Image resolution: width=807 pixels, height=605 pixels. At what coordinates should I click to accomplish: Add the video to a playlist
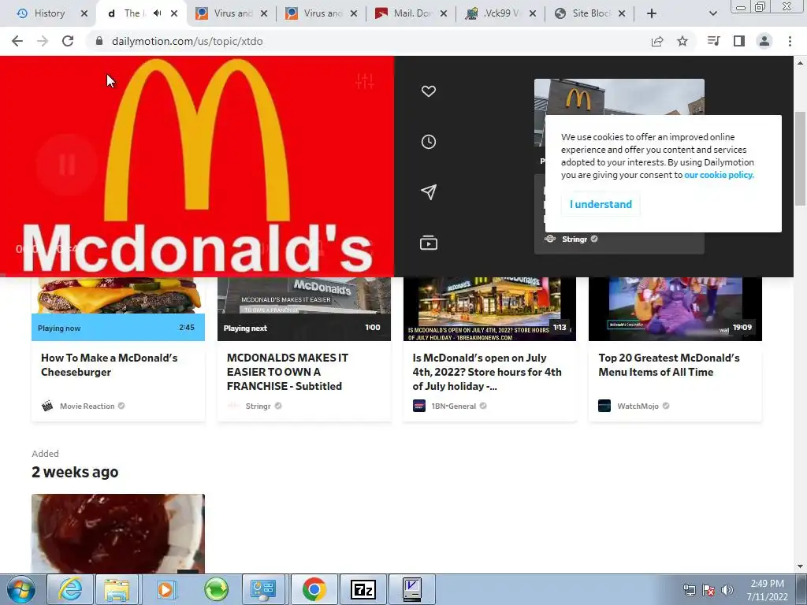428,243
